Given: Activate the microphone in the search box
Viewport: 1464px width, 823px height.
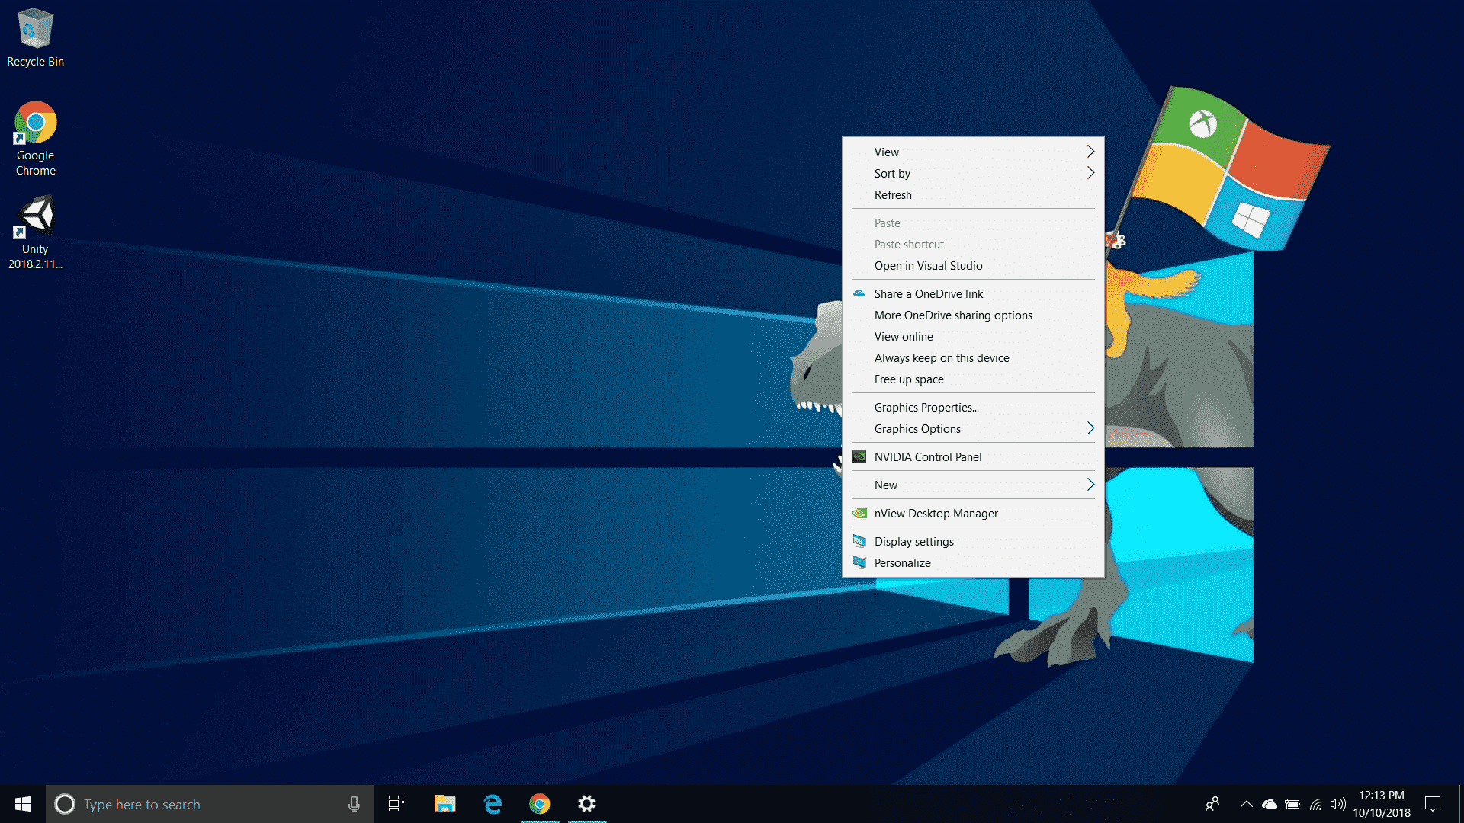Looking at the screenshot, I should 354,804.
